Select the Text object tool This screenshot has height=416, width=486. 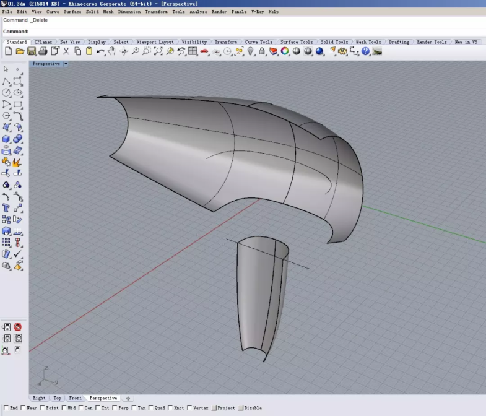point(6,208)
